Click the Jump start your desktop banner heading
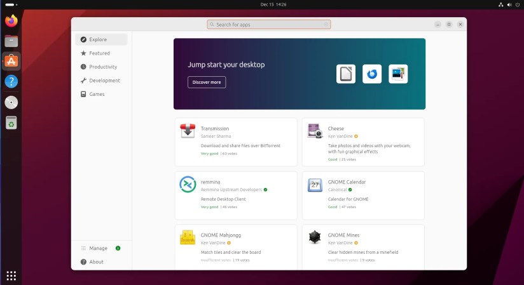Viewport: 524px width, 285px height. click(x=226, y=64)
